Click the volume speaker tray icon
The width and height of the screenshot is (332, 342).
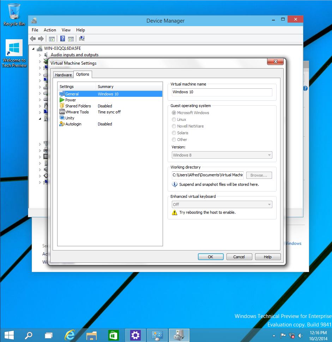click(x=300, y=335)
